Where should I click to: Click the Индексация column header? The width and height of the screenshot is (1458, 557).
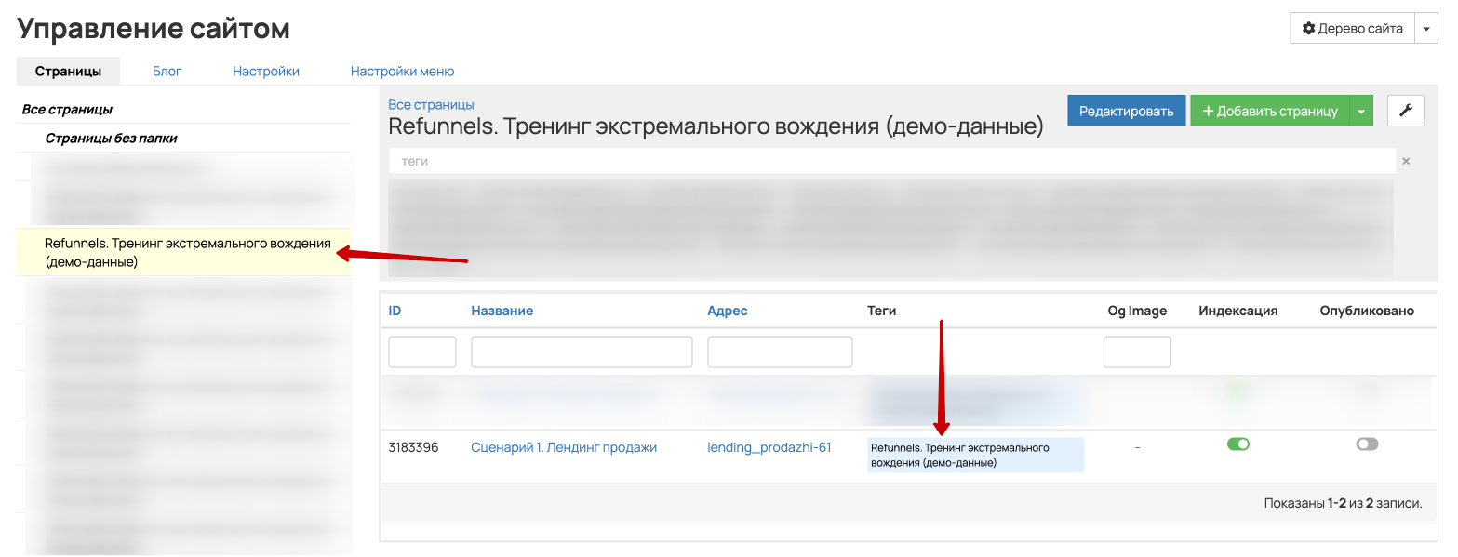coord(1238,311)
